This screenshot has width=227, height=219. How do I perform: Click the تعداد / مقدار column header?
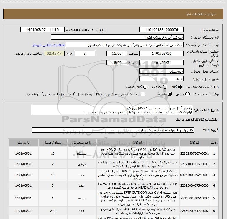[52, 143]
